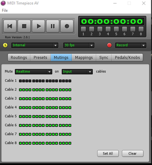Click the purple MIDI Timepiece app icon
152x165 pixels.
[x=3, y=3]
